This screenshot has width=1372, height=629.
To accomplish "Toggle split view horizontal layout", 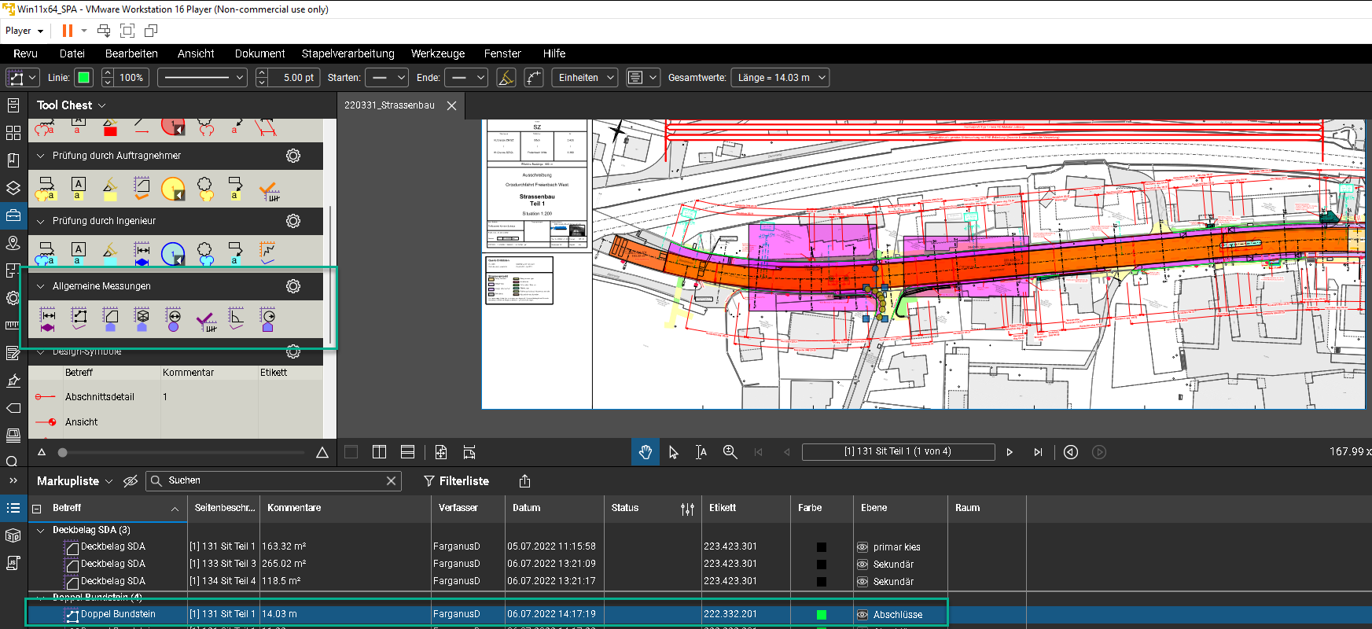I will [407, 452].
